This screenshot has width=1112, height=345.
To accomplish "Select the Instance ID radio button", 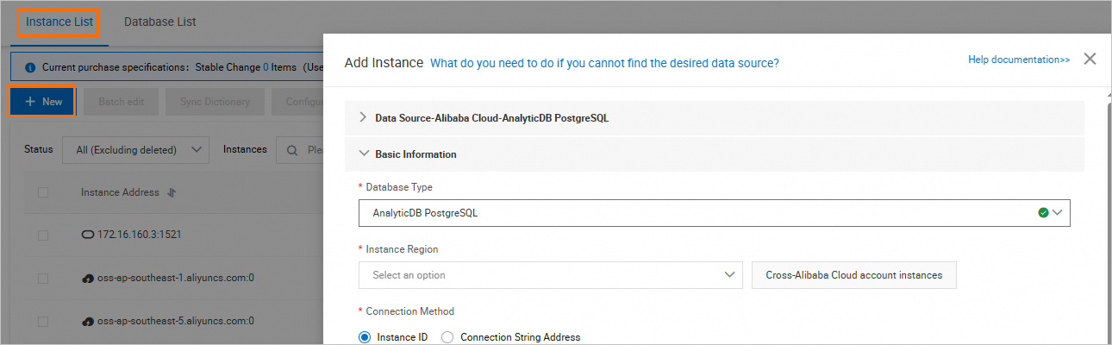I will click(364, 337).
